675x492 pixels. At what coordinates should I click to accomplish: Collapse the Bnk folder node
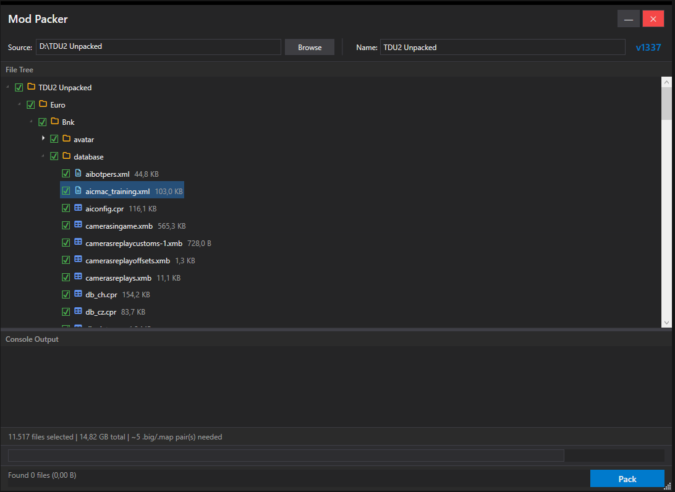click(31, 121)
